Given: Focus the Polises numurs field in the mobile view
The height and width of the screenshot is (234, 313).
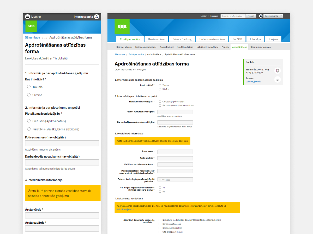Looking at the screenshot, I should 62,143.
